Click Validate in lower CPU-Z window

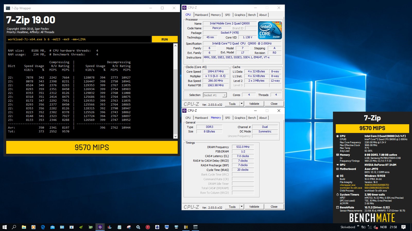pos(254,207)
